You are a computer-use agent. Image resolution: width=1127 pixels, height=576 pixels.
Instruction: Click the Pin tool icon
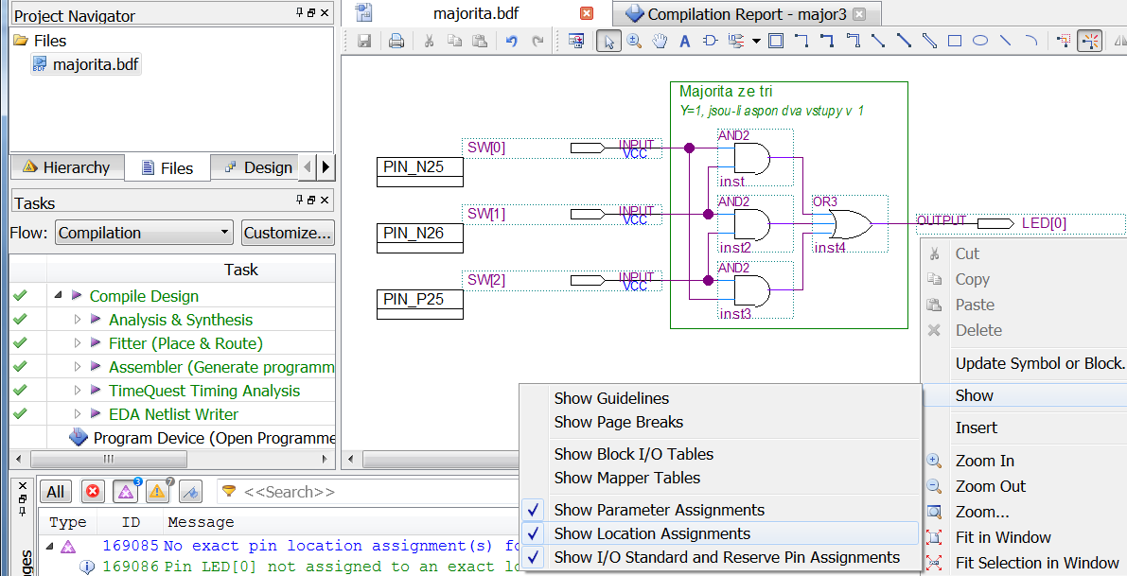tap(736, 41)
